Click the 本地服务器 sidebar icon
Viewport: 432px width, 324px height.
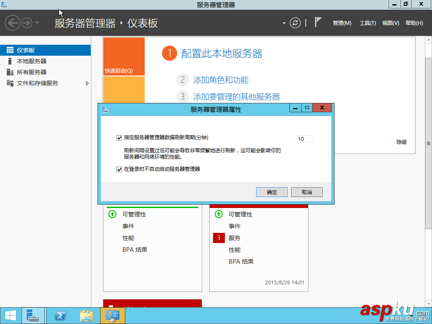coord(10,61)
